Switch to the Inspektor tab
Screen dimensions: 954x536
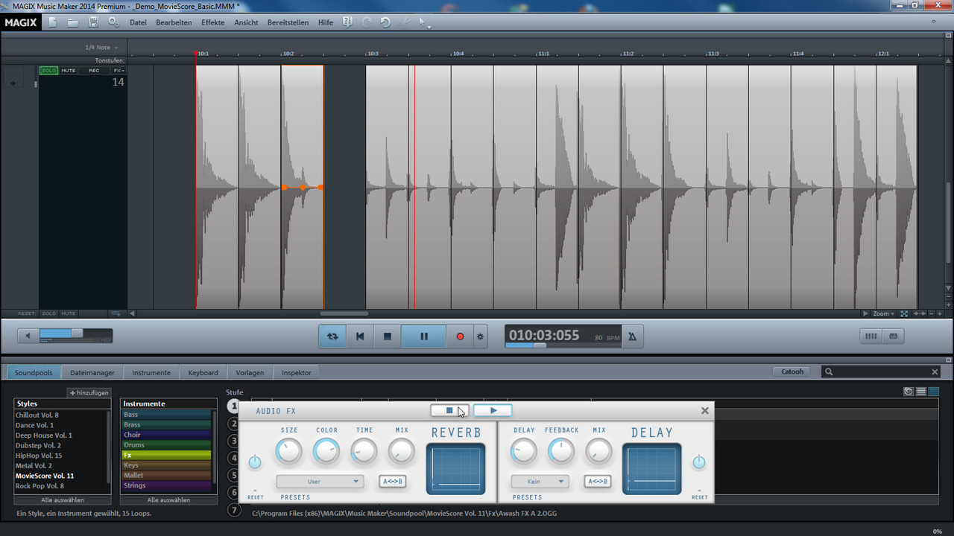pos(297,372)
